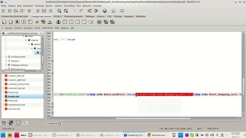
Task: Open the Правка menu
Action: pyautogui.click(x=12, y=6)
